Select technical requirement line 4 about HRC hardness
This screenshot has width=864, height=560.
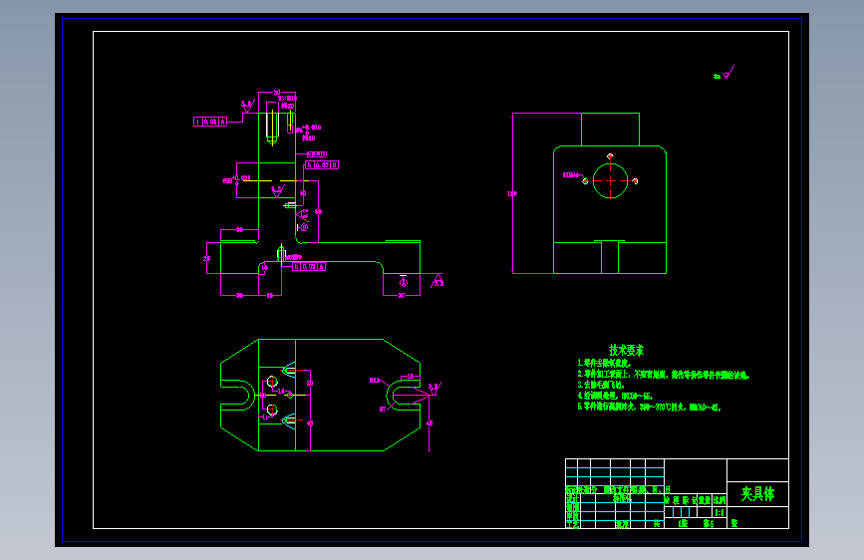tap(615, 396)
